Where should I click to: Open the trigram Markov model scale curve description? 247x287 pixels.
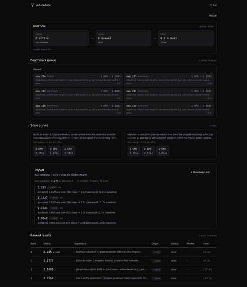click(x=75, y=136)
